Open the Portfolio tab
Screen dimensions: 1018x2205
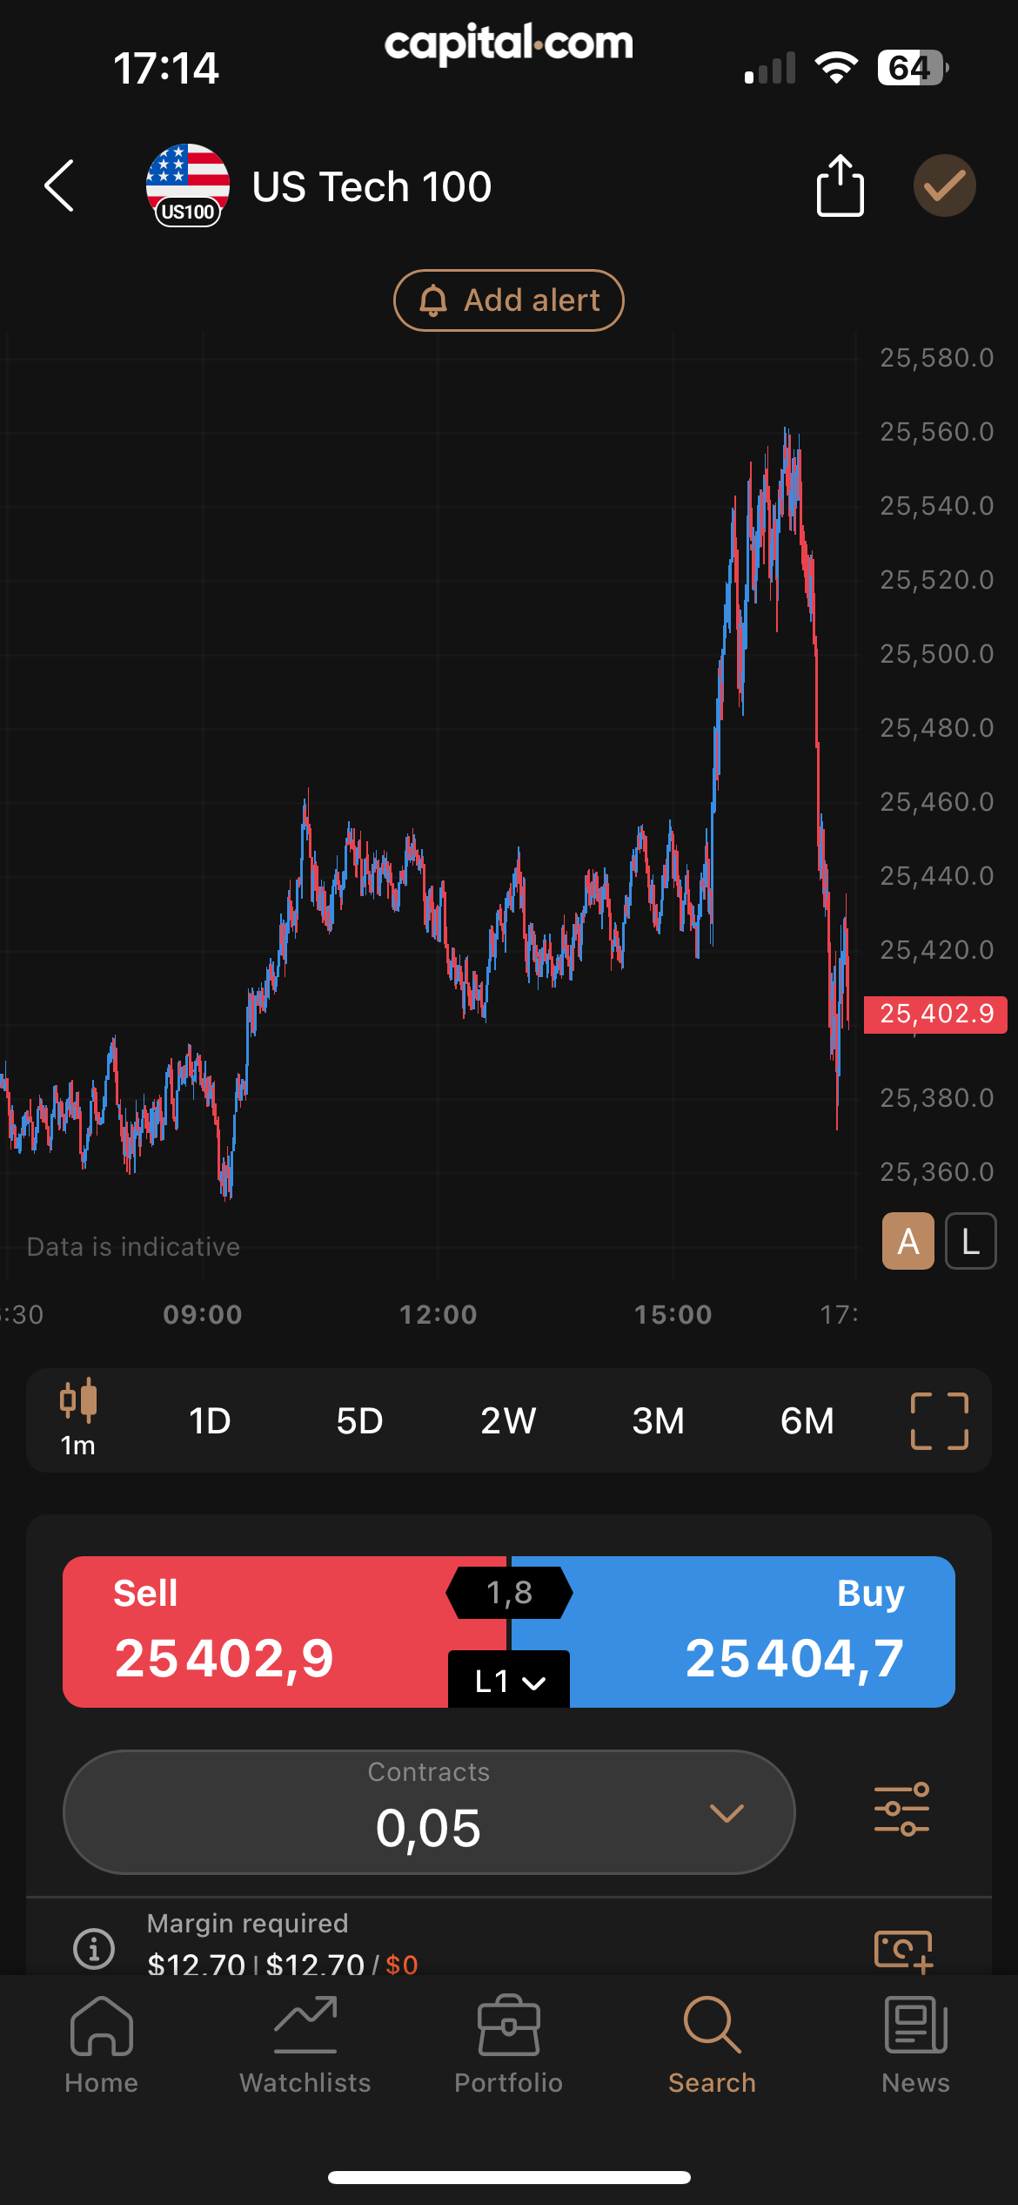509,2043
